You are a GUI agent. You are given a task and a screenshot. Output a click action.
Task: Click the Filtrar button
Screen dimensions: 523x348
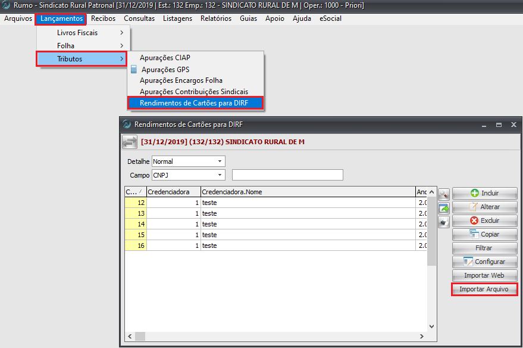[x=485, y=248]
